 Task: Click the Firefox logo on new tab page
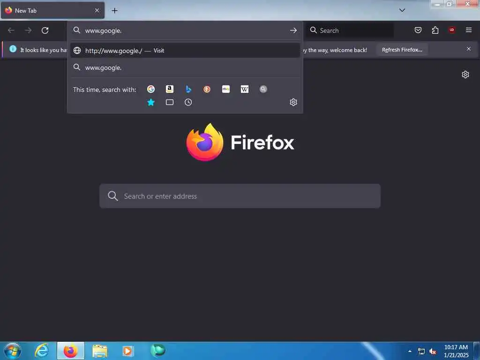[x=204, y=142]
